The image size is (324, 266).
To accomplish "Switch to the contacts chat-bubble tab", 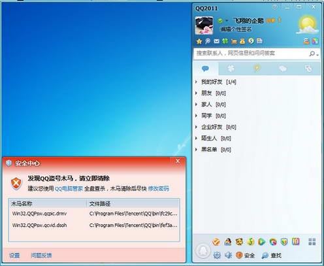I will [x=205, y=69].
